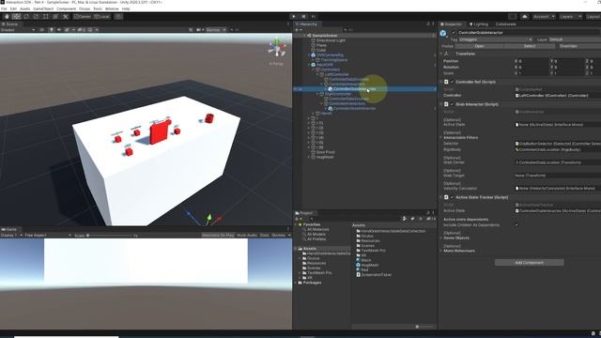
Task: Toggle Include Children As Dependents checkbox
Action: tap(516, 225)
